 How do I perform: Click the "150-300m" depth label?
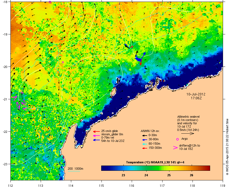pos(155,148)
